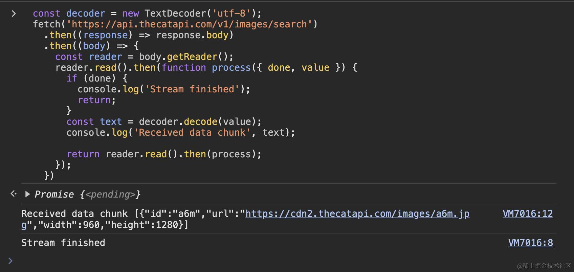574x272 pixels.
Task: Click the input prompt chevron beside the code
Action: coord(14,14)
